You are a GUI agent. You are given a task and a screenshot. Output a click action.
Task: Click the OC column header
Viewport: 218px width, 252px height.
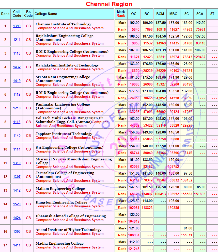point(134,14)
